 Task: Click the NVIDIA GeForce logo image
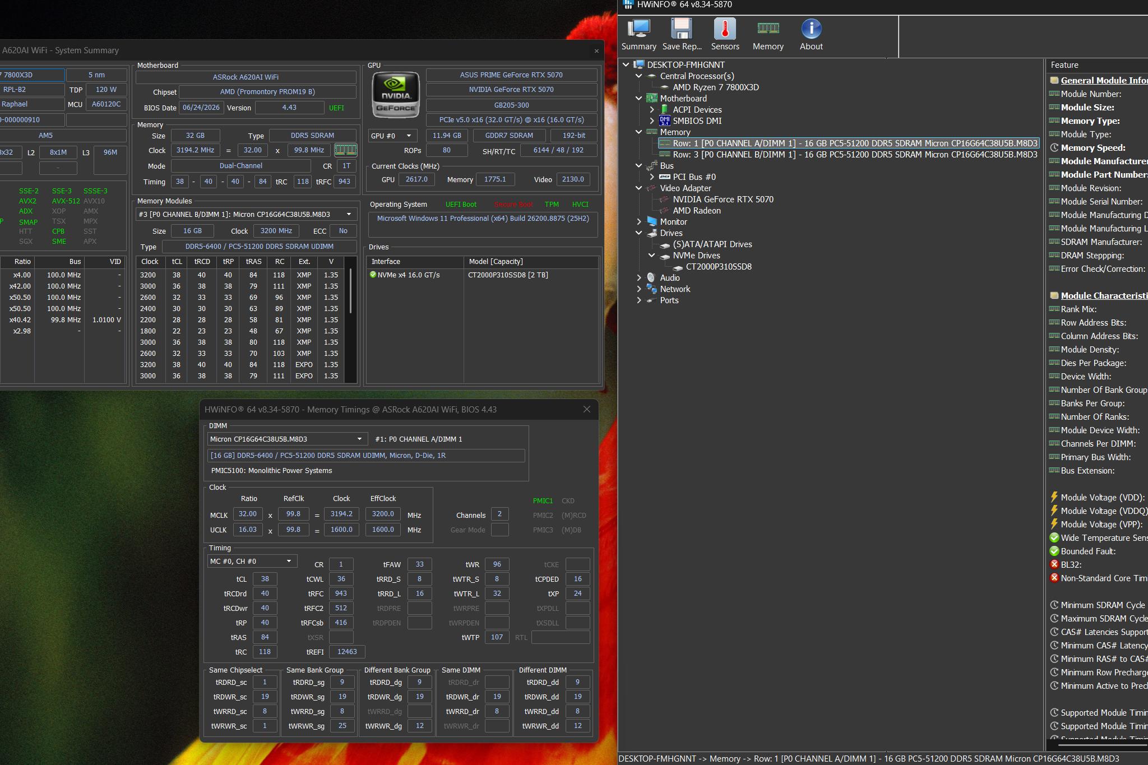[396, 94]
